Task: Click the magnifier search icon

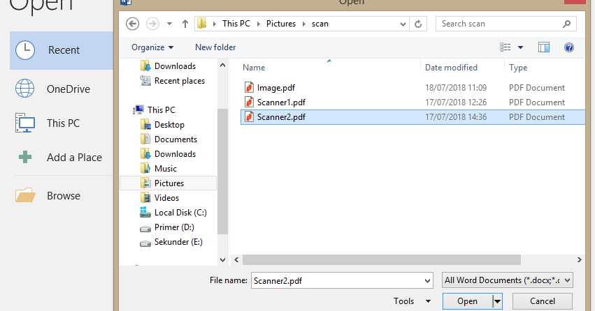Action: (567, 24)
